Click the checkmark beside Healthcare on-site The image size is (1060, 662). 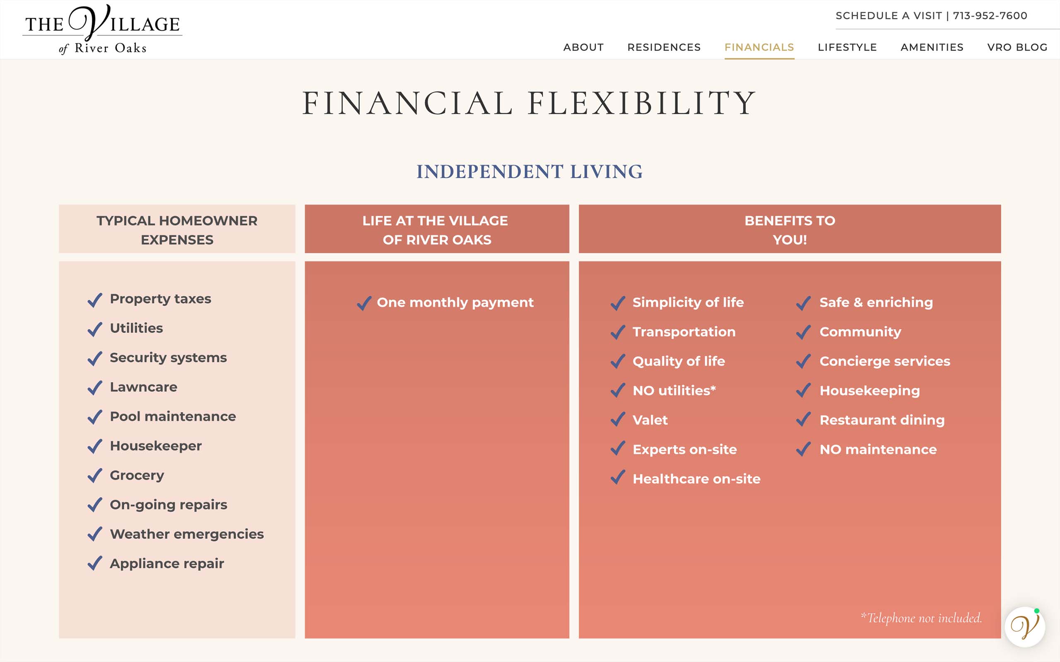click(618, 477)
